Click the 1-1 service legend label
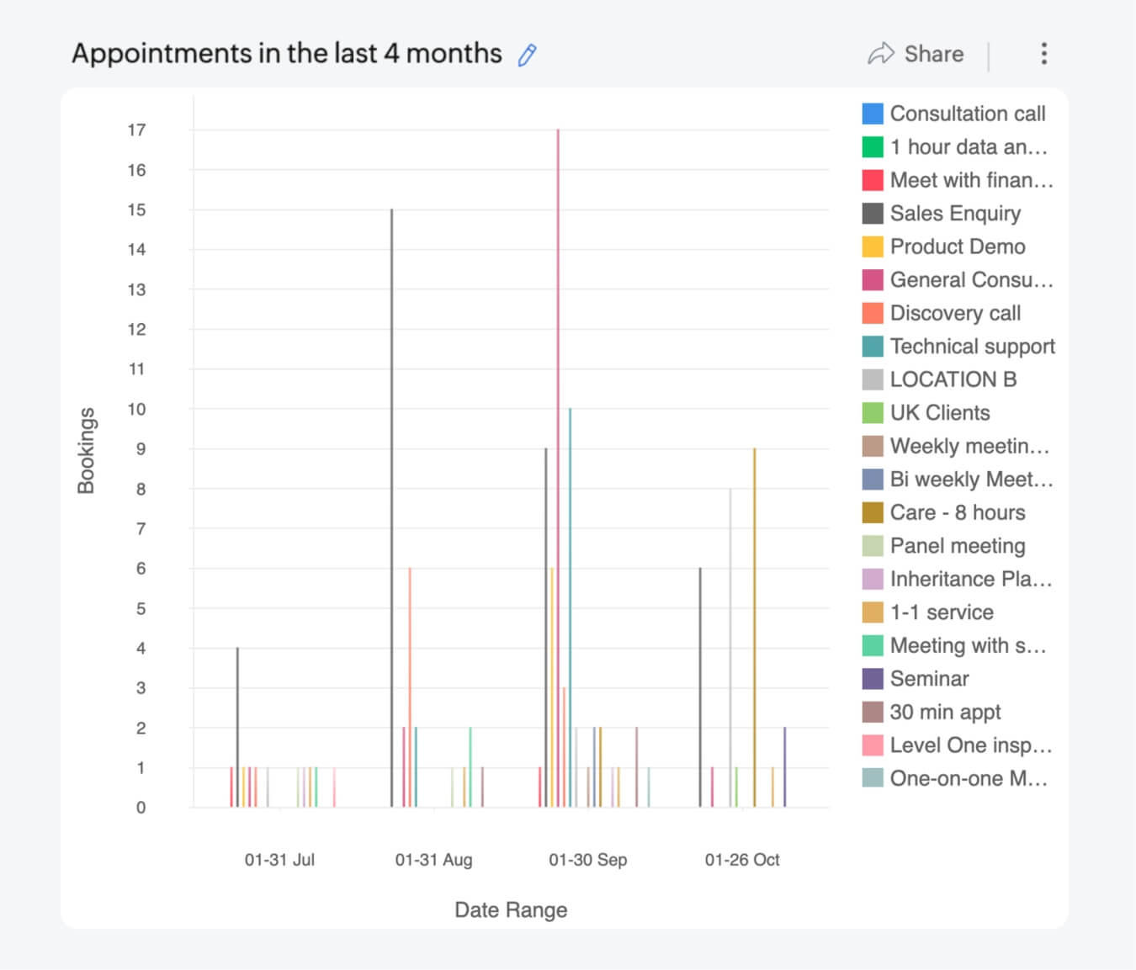Viewport: 1136px width, 970px height. (941, 612)
